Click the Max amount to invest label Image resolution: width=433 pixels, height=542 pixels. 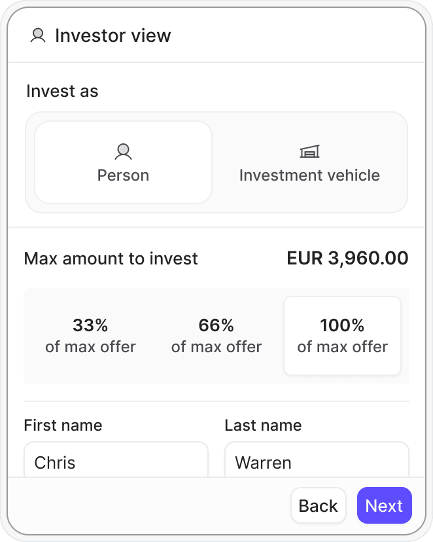(111, 259)
